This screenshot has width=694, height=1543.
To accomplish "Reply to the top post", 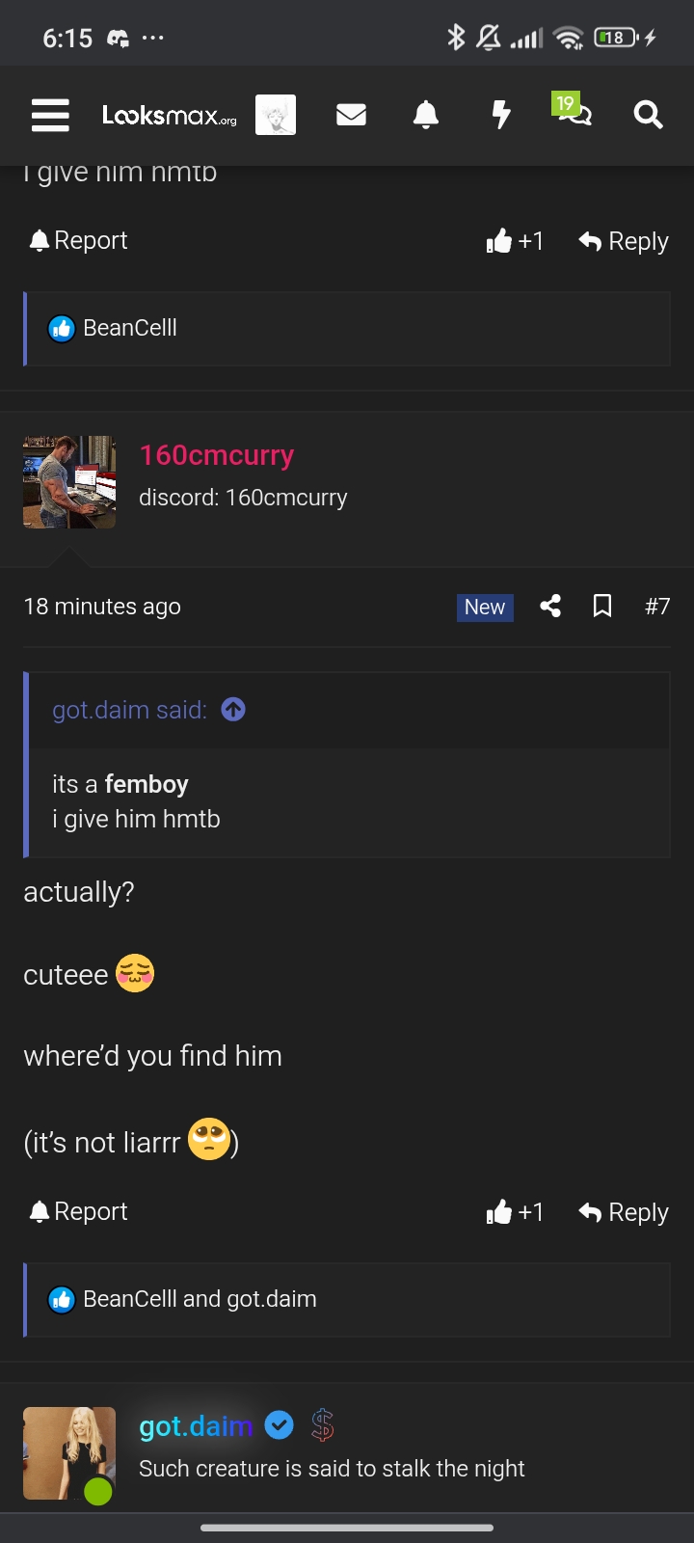I will point(624,241).
